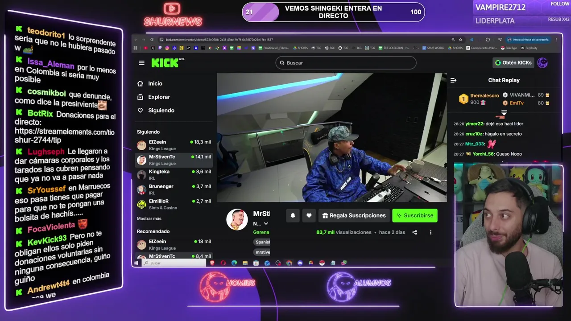Click the video player area
The height and width of the screenshot is (321, 571).
point(331,137)
